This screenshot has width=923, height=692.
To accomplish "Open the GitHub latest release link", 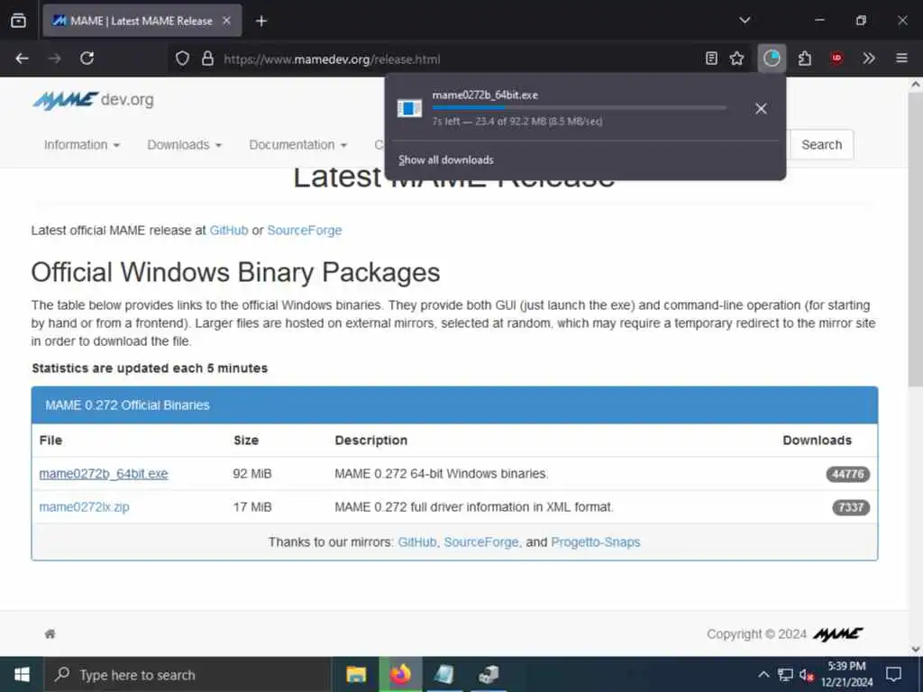I will 229,230.
